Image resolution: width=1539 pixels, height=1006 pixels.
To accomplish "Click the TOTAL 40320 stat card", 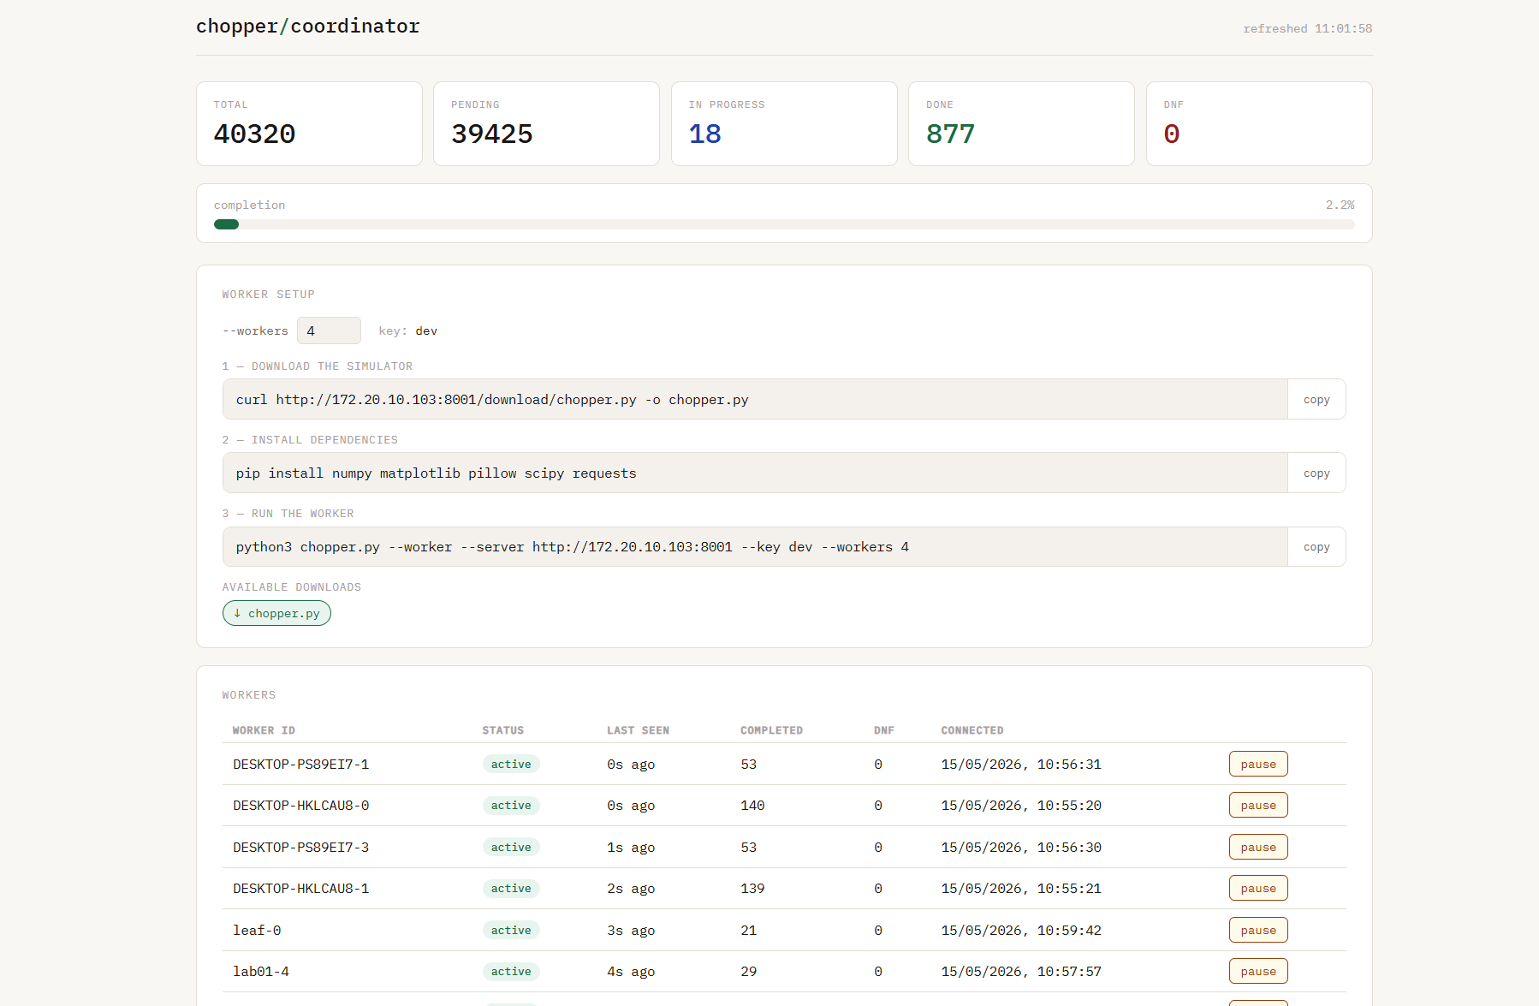I will [x=309, y=123].
